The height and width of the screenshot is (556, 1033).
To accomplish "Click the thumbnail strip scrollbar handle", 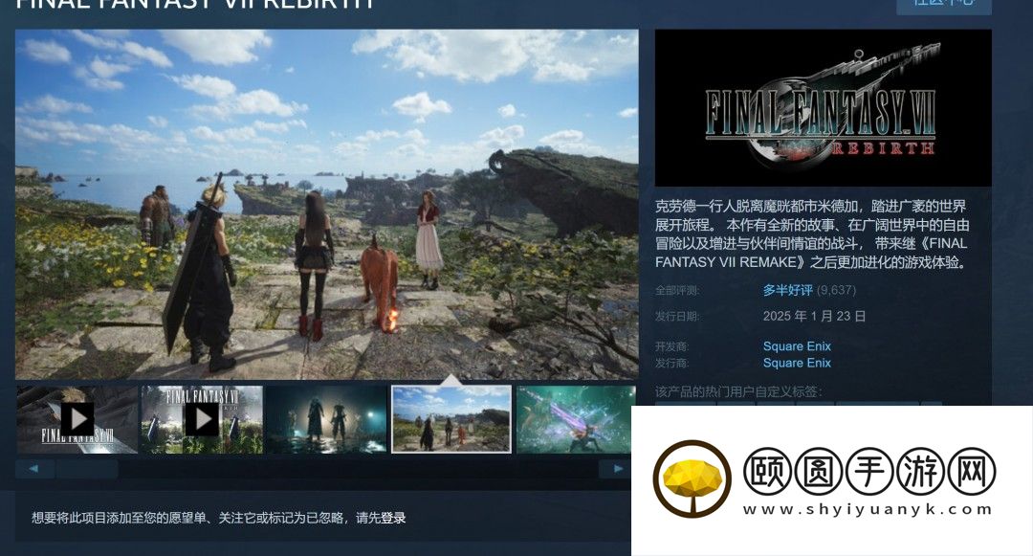I will pos(87,469).
